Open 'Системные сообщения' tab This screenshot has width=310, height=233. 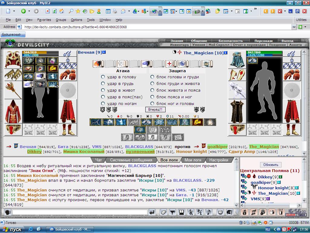131,160
